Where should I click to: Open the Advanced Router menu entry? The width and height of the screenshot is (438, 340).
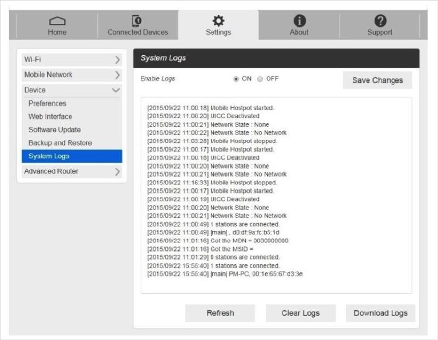[x=72, y=172]
